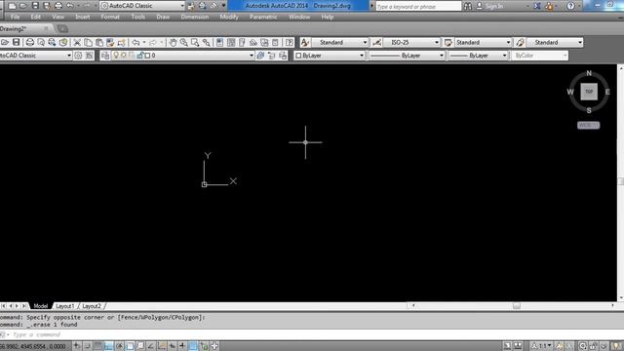Toggle Object Snap in status bar

point(130,346)
